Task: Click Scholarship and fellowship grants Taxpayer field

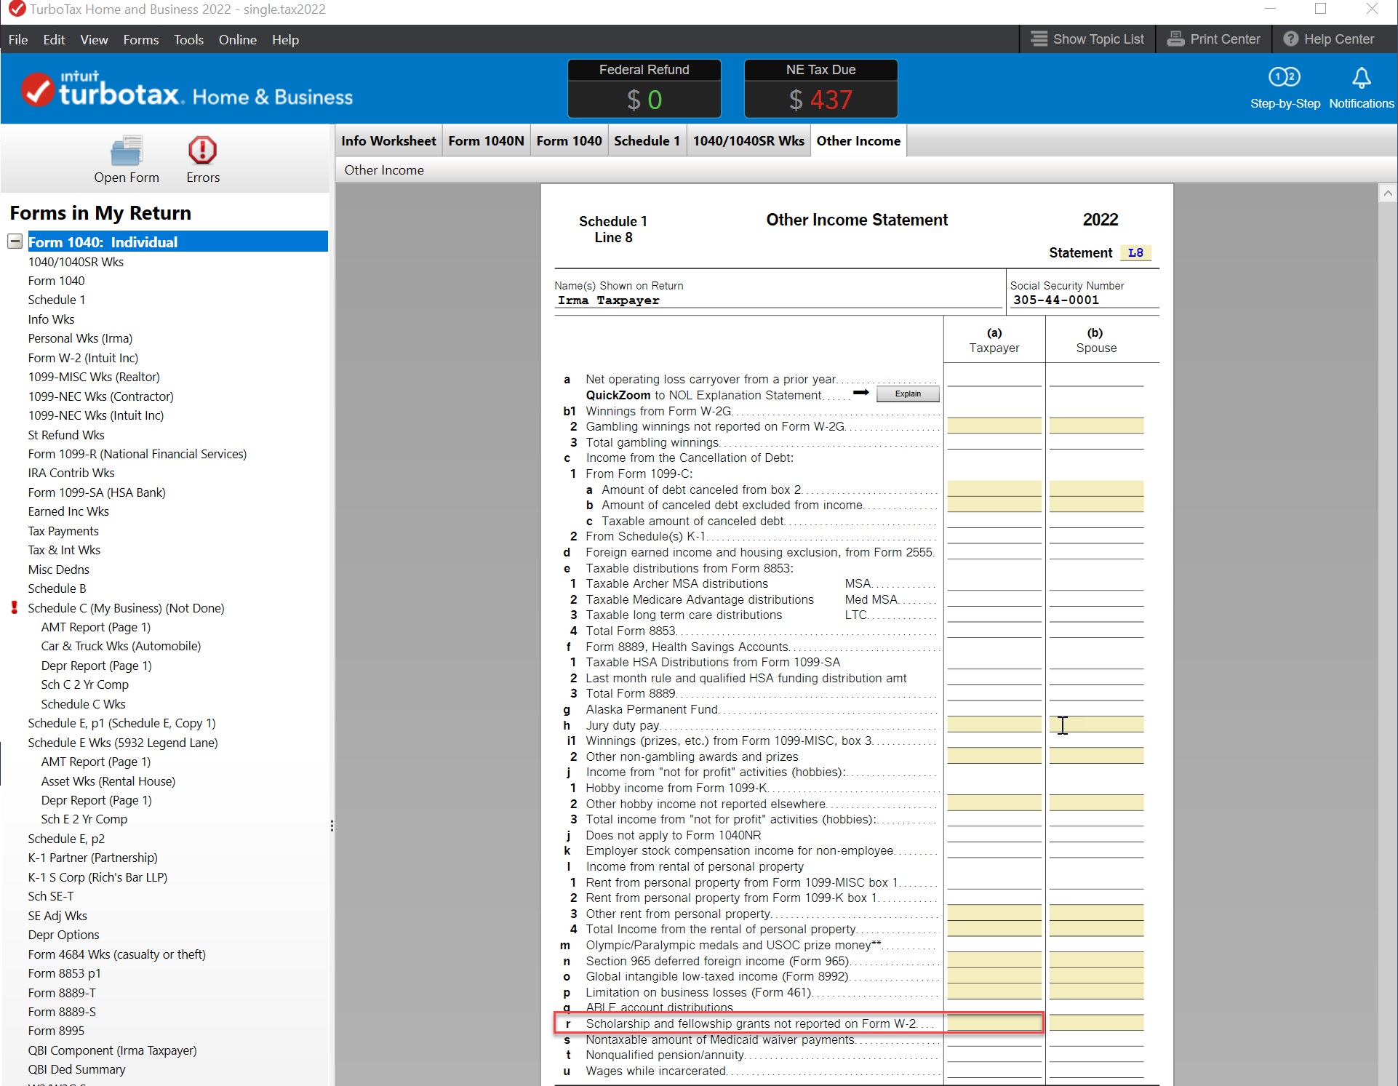Action: coord(994,1023)
